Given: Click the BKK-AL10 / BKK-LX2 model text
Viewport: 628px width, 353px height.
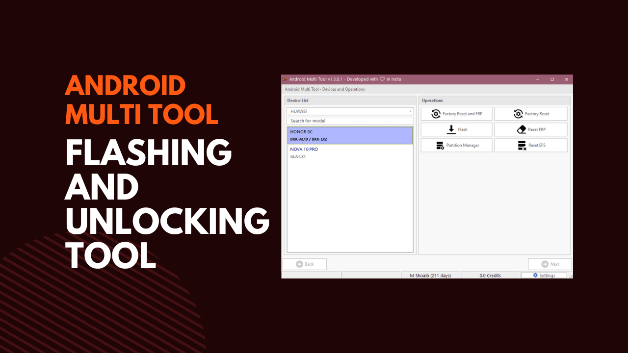Looking at the screenshot, I should 308,139.
